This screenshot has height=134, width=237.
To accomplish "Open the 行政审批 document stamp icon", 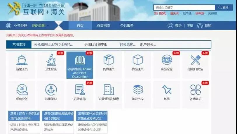I will pos(80,90).
